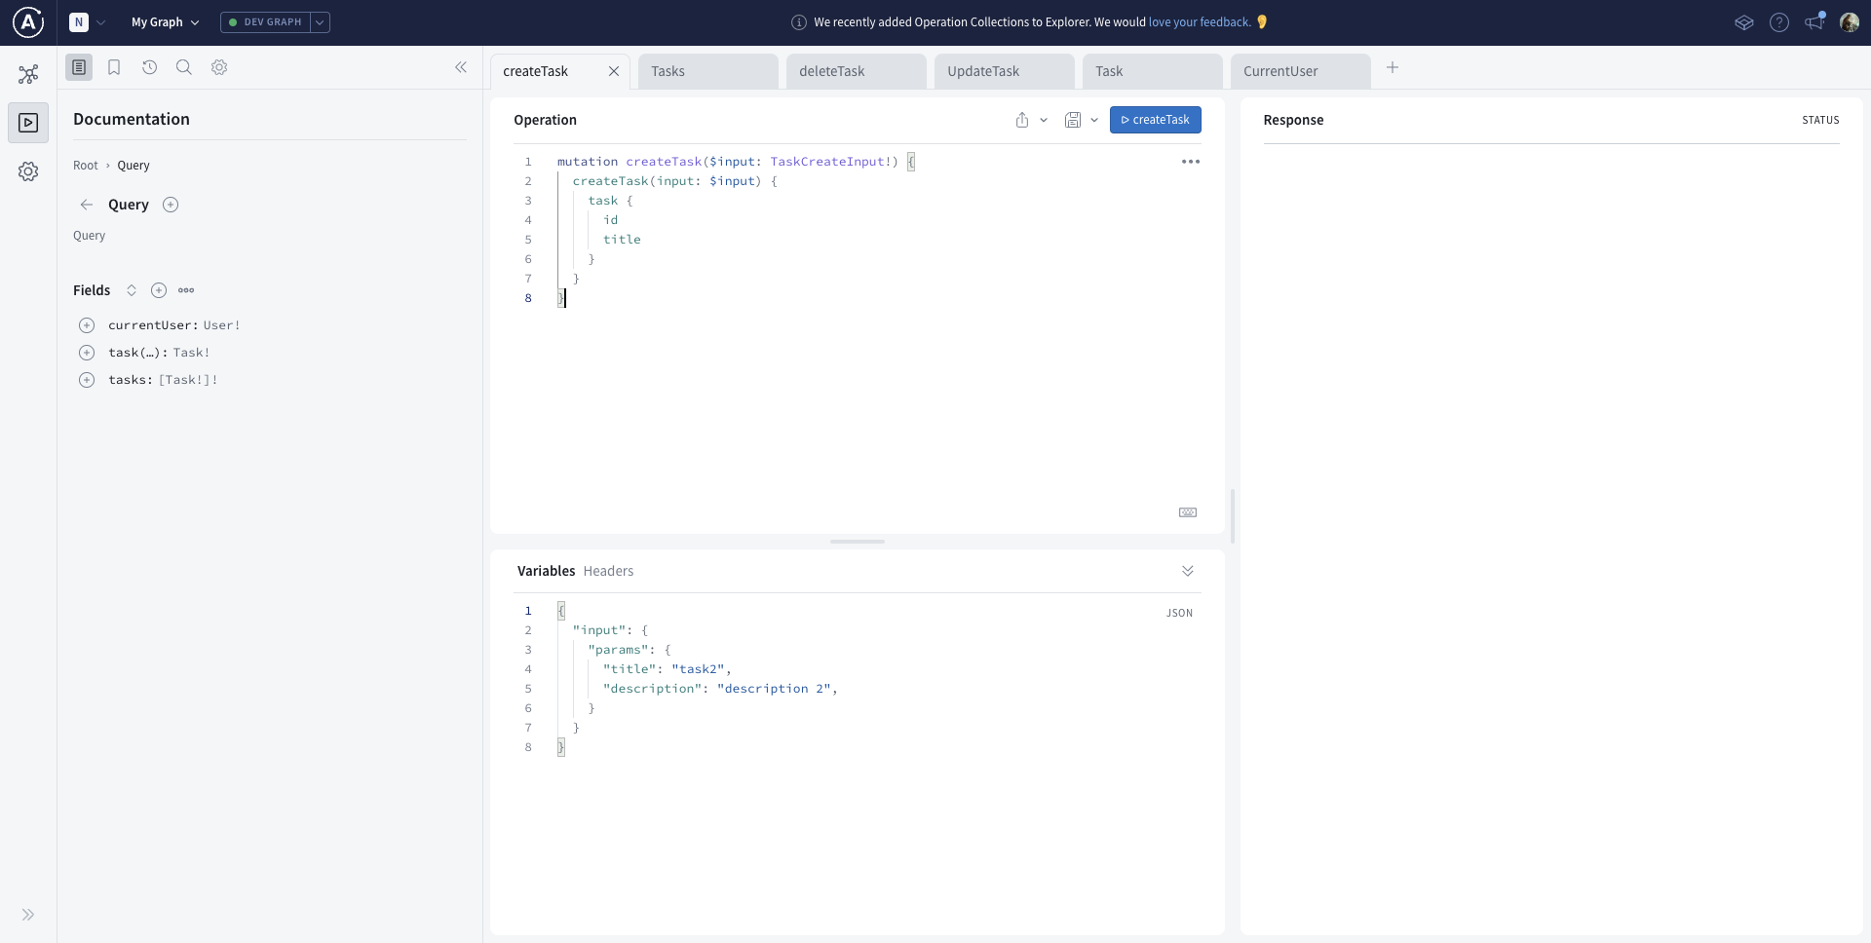
Task: Toggle the tasks field into the operation
Action: 86,380
